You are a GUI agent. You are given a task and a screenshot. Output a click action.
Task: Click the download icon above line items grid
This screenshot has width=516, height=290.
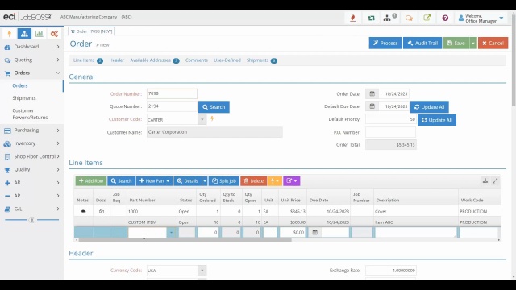(x=485, y=180)
